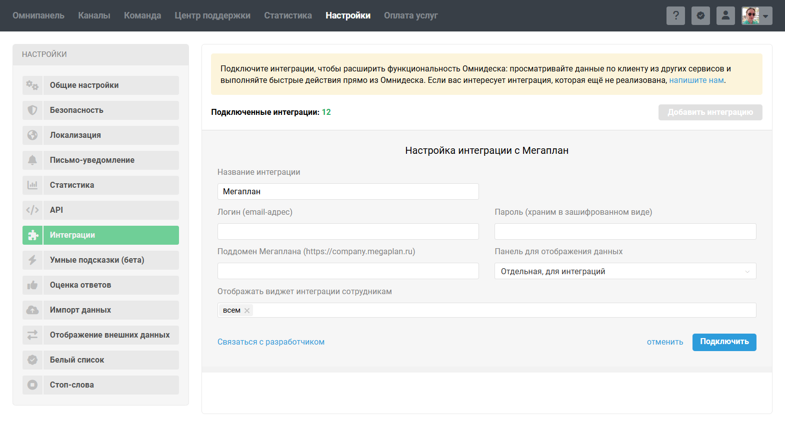Viewport: 785px width, 426px height.
Task: Click the globe icon for Локализация
Action: click(x=32, y=135)
